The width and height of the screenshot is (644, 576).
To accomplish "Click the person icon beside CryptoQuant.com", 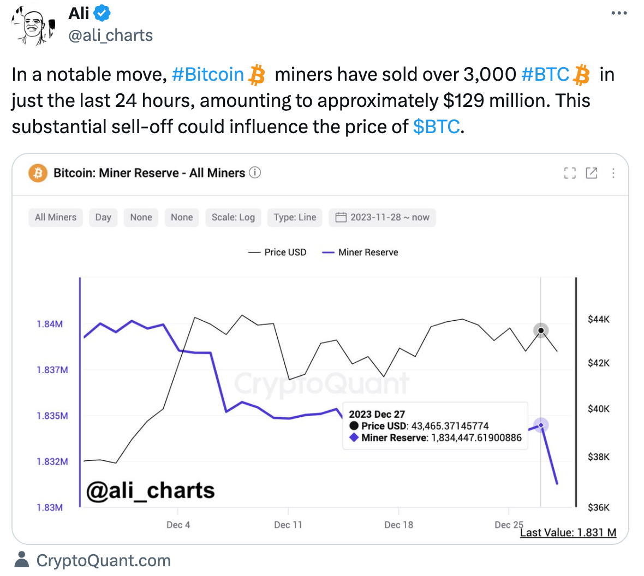I will click(21, 560).
